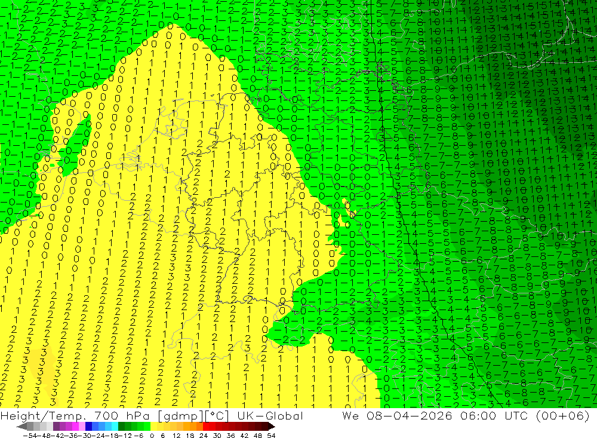
Task: Click the '18' label on temperature scale
Action: click(x=190, y=436)
